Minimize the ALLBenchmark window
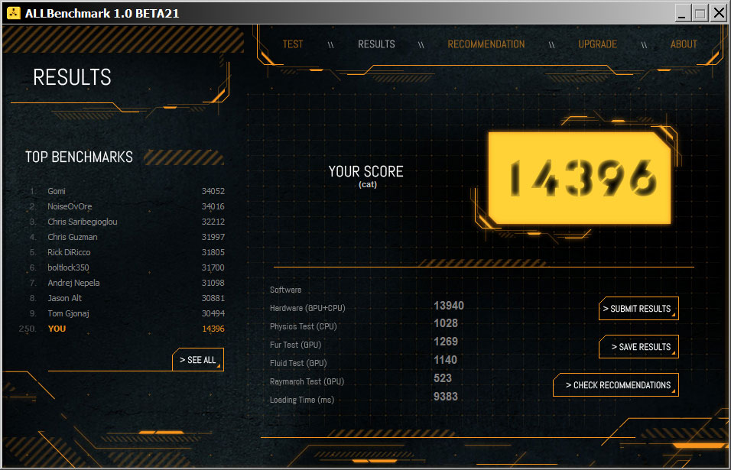Screen dimensions: 731x470 683,13
